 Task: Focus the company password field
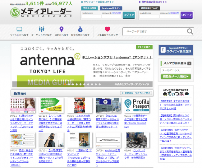tap(169, 16)
